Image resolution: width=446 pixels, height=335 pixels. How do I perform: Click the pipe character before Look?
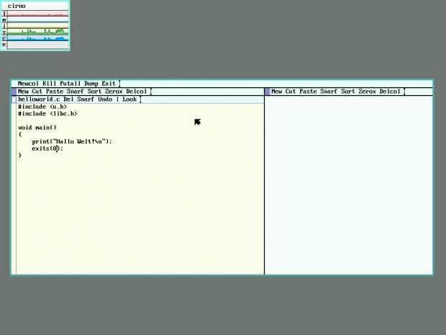117,99
